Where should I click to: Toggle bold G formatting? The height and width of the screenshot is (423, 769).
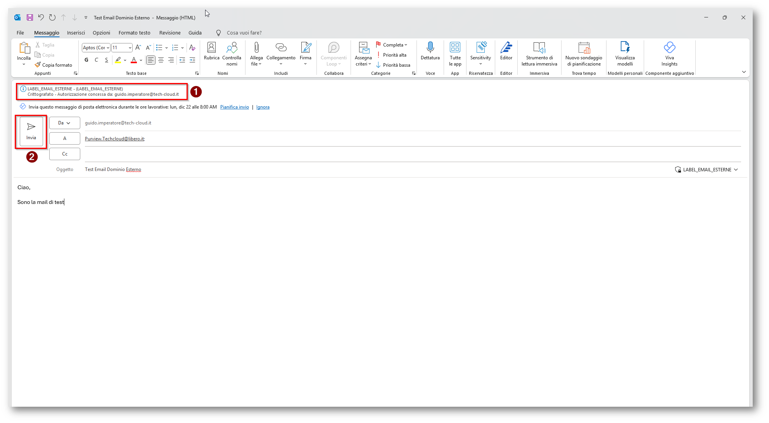86,60
